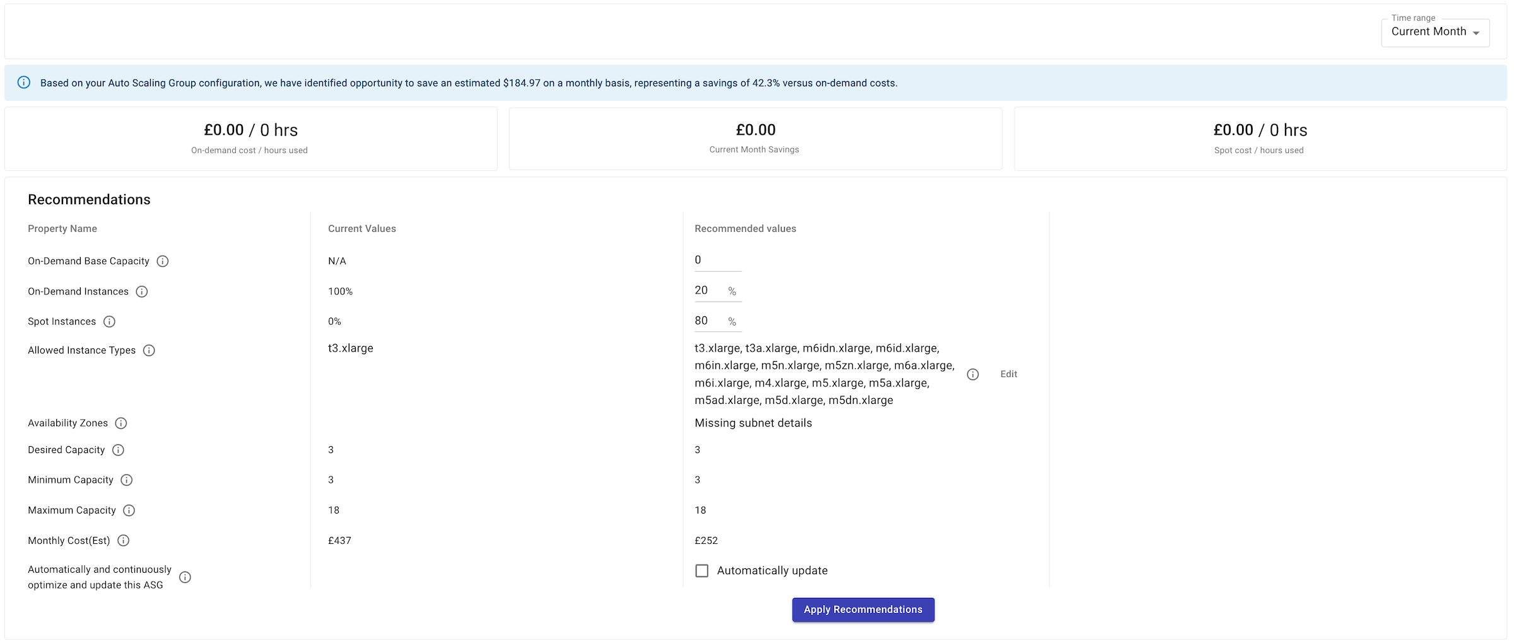Click the Allowed Instance Types info icon

point(149,350)
